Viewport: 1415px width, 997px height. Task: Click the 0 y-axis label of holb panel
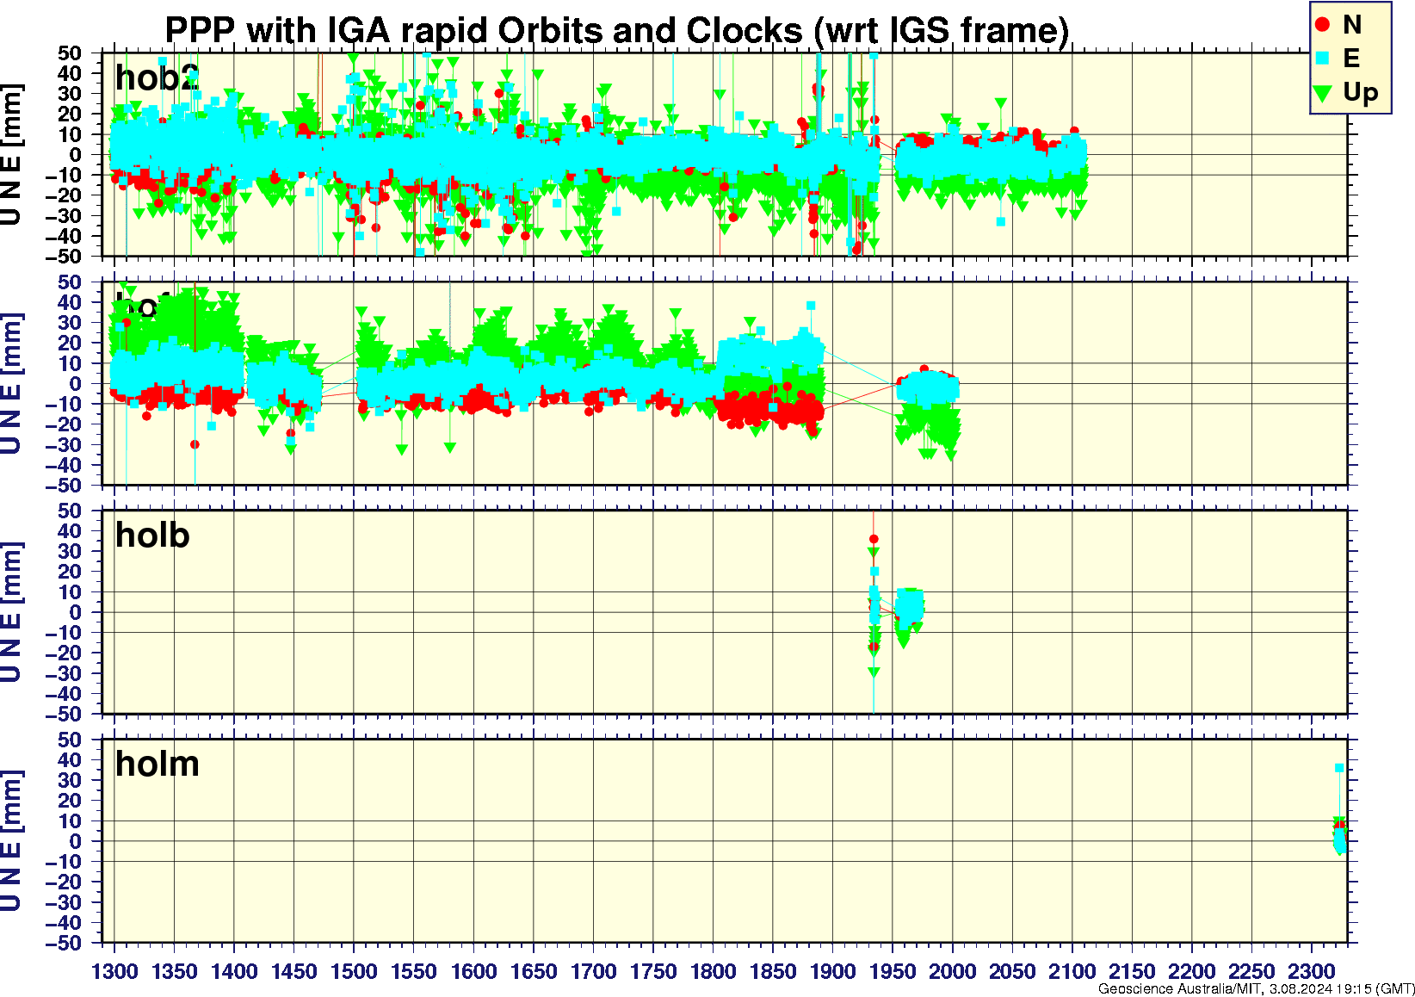[76, 612]
